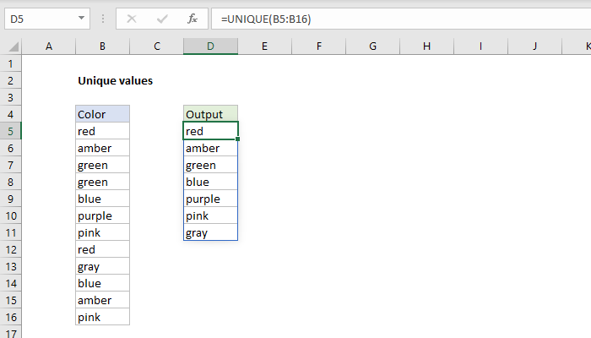Click the Select All corner triangle
Screen dimensions: 591x338
12,46
